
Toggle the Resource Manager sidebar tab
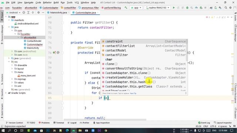[2, 34]
